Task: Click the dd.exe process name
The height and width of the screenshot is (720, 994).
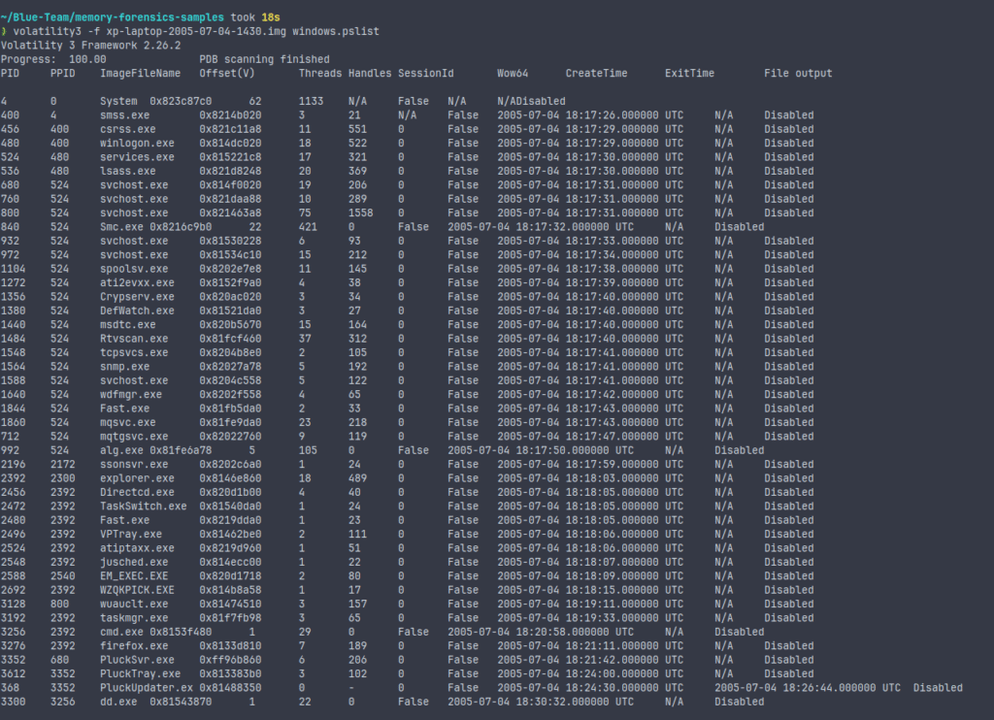Action: click(117, 701)
